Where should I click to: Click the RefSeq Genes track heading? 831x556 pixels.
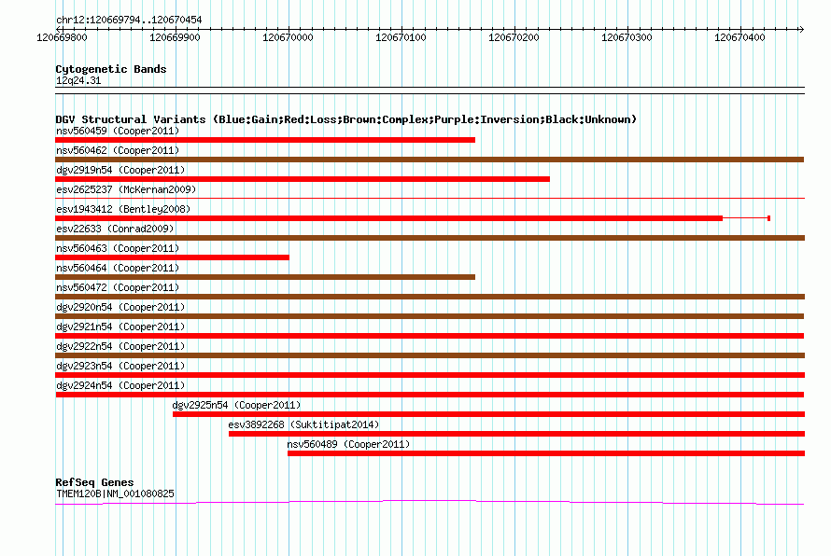pyautogui.click(x=94, y=482)
